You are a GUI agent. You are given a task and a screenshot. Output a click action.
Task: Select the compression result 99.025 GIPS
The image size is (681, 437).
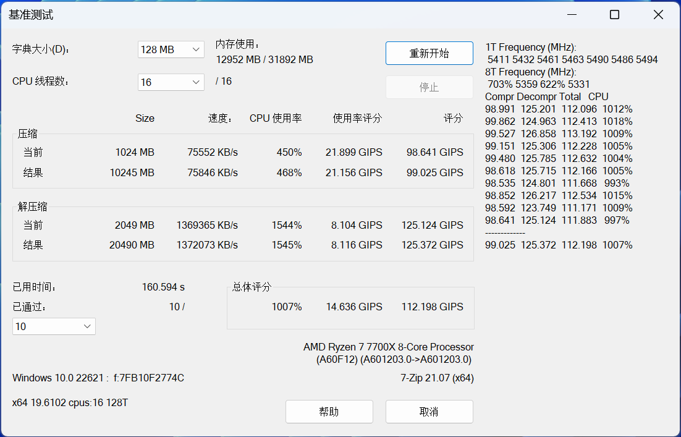click(435, 172)
